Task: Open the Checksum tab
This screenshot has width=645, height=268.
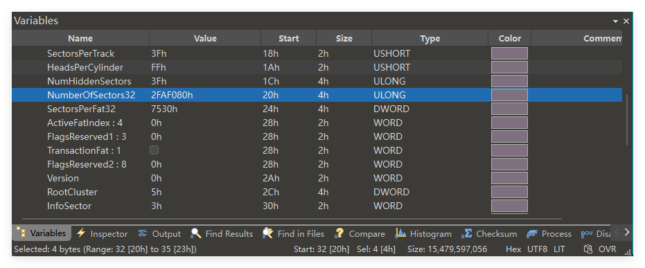Action: click(490, 233)
